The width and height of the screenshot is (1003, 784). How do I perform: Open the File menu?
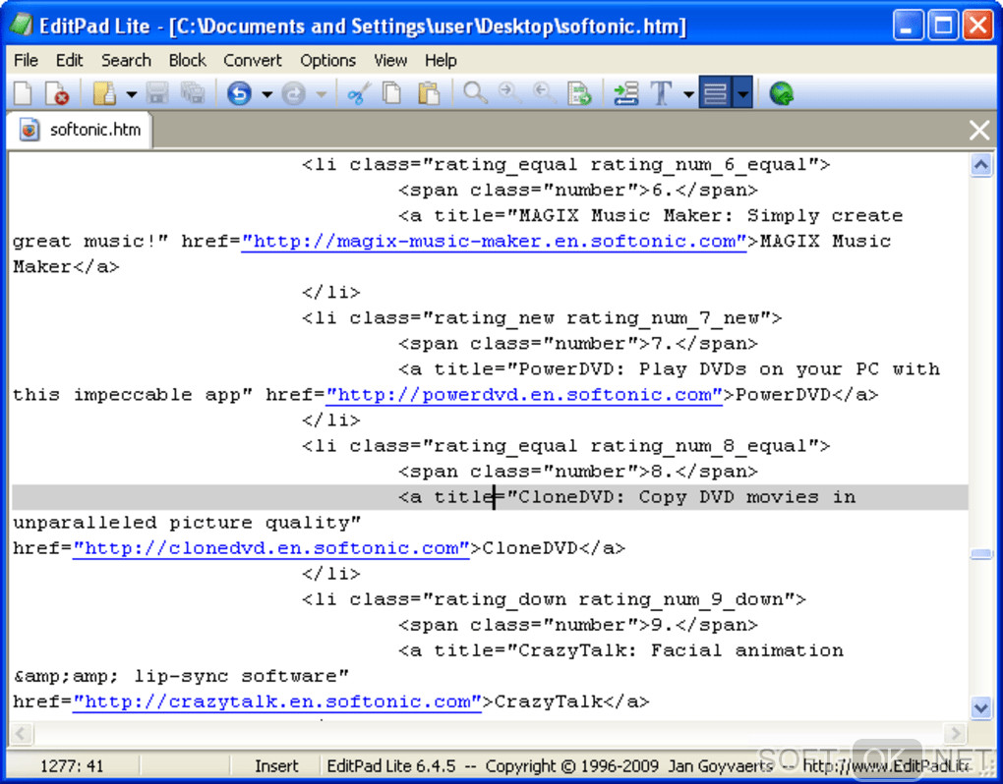[26, 60]
